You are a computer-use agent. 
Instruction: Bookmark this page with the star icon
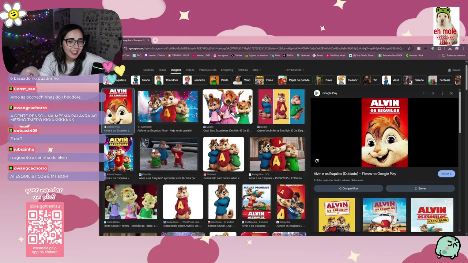pos(409,48)
